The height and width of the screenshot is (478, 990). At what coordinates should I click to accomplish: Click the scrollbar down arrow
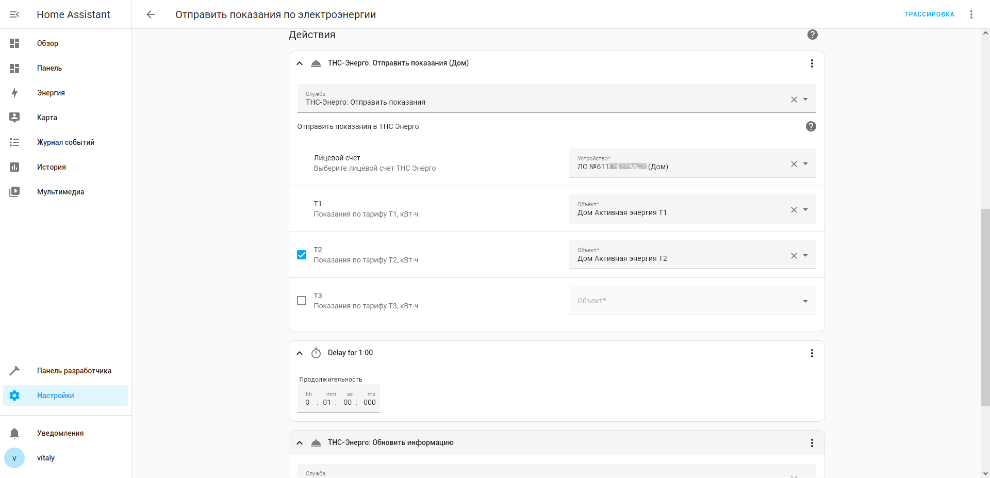click(985, 473)
